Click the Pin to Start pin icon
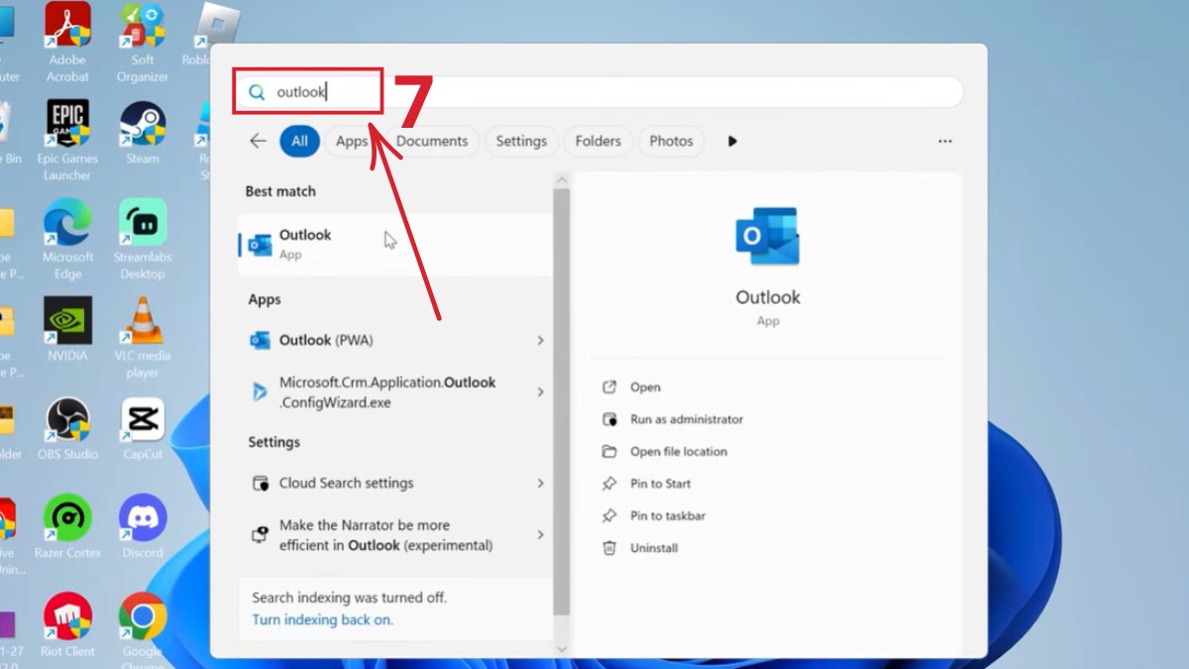Image resolution: width=1189 pixels, height=669 pixels. coord(609,484)
